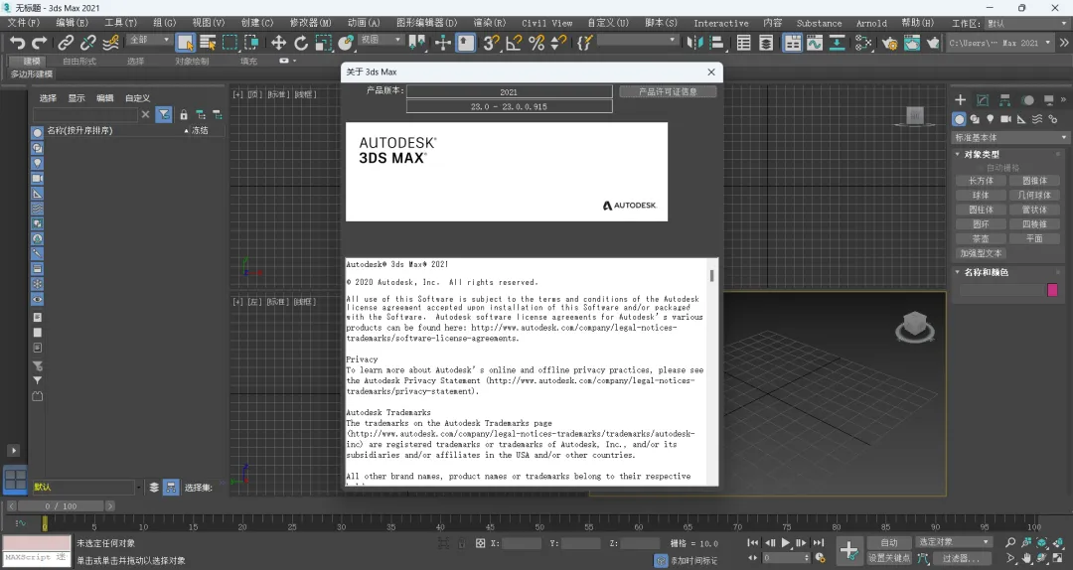Image resolution: width=1073 pixels, height=570 pixels.
Task: Toggle the Angle Snap button
Action: coord(514,43)
